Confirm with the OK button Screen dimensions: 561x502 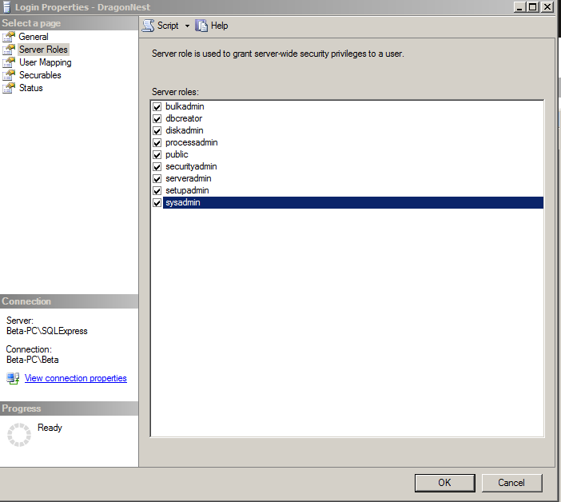point(444,483)
